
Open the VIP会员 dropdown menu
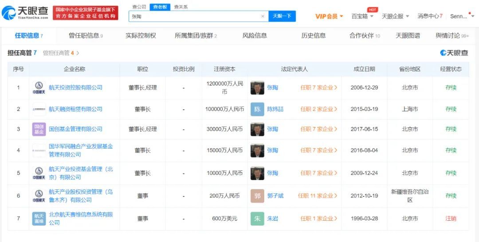click(329, 16)
